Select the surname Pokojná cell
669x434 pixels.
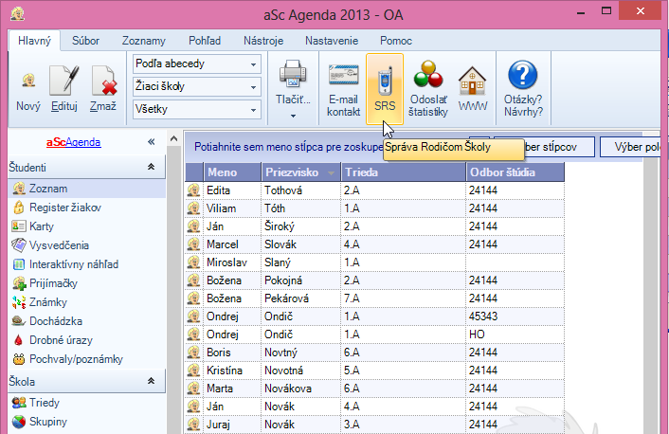click(x=300, y=280)
